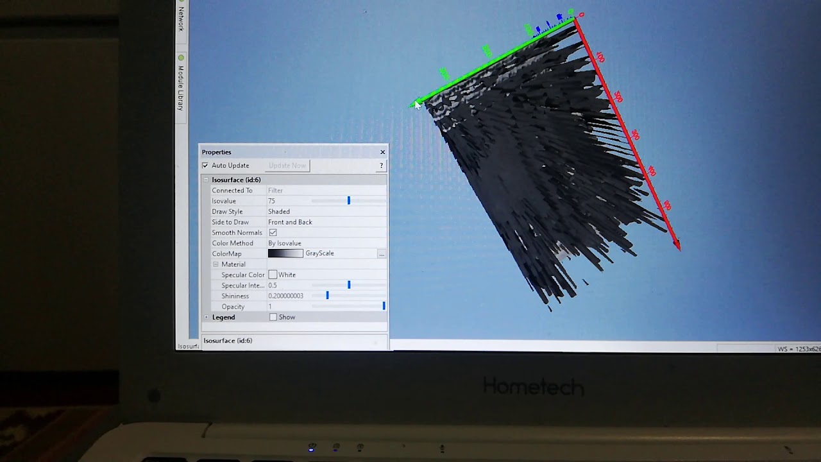
Task: Collapse the Material group
Action: coord(216,264)
